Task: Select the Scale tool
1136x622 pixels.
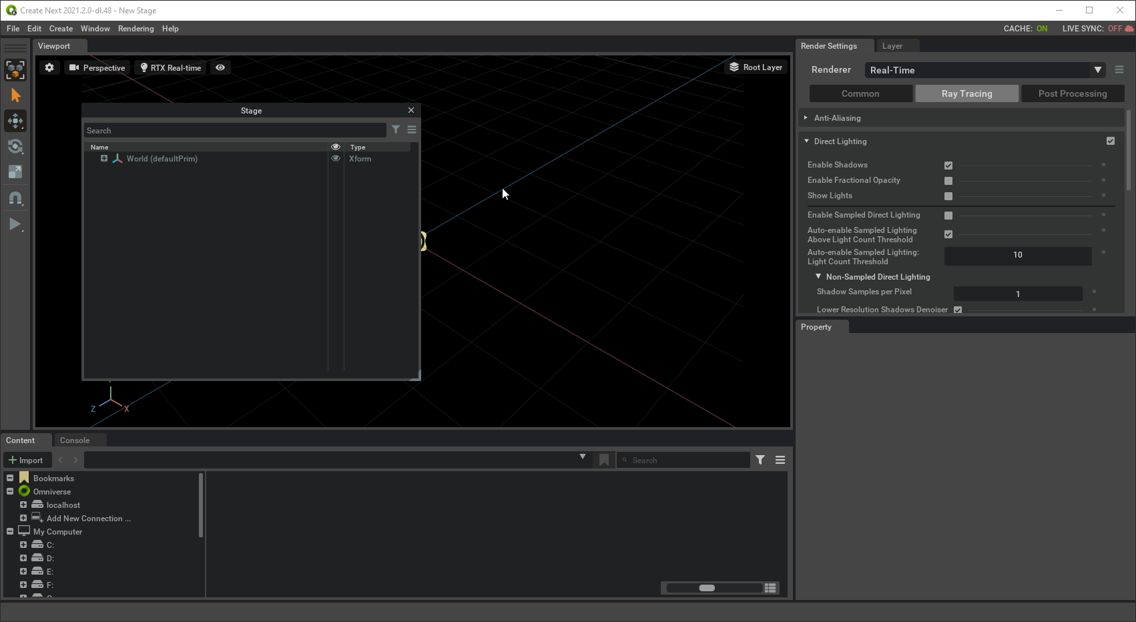Action: [x=15, y=172]
